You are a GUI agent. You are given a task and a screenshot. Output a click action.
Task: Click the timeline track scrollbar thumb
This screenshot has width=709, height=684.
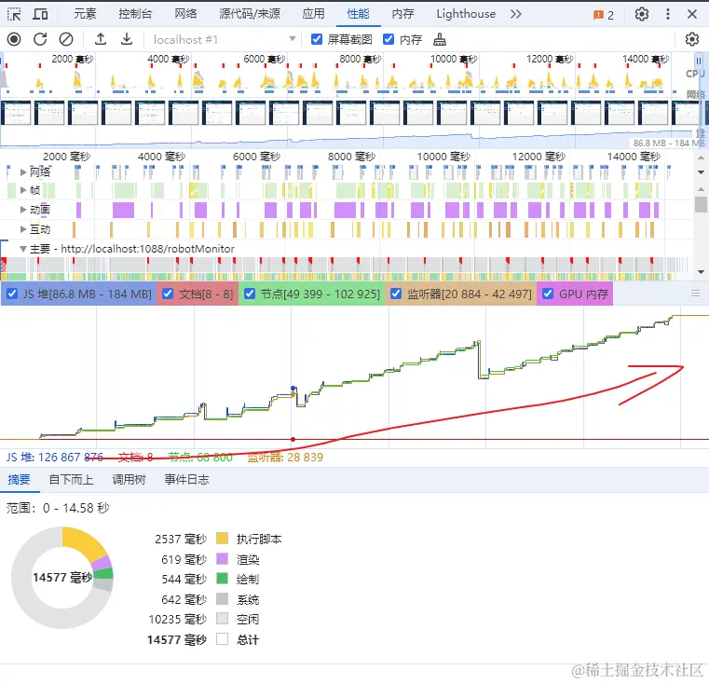click(x=701, y=204)
